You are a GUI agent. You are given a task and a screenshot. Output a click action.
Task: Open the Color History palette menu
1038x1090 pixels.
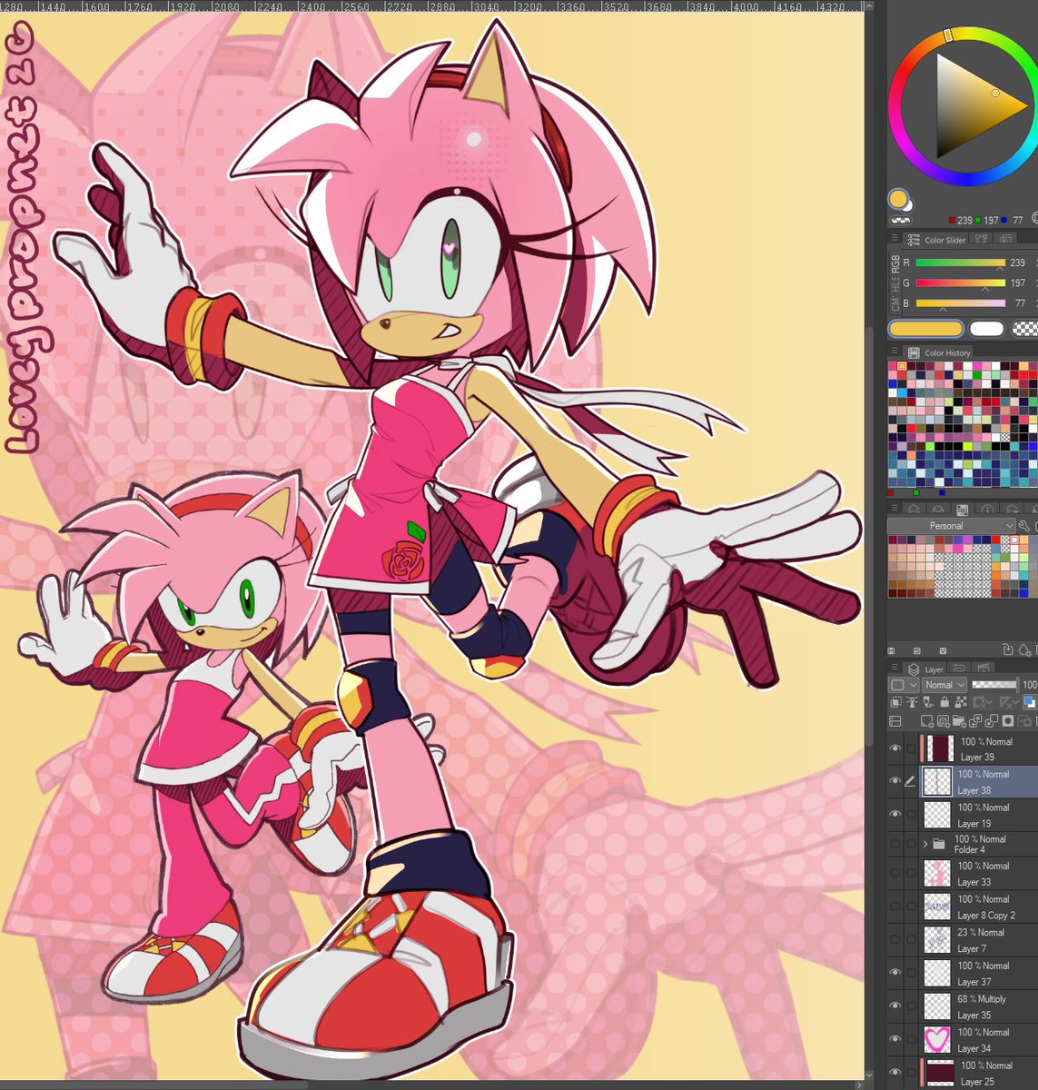point(895,350)
